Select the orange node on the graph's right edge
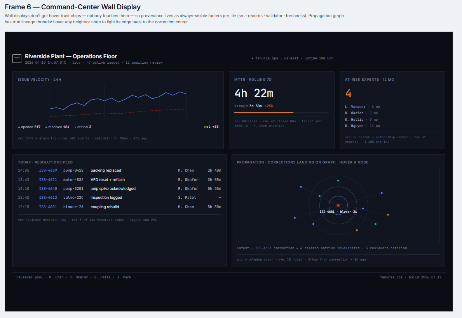This screenshot has width=462, height=318. pyautogui.click(x=388, y=215)
